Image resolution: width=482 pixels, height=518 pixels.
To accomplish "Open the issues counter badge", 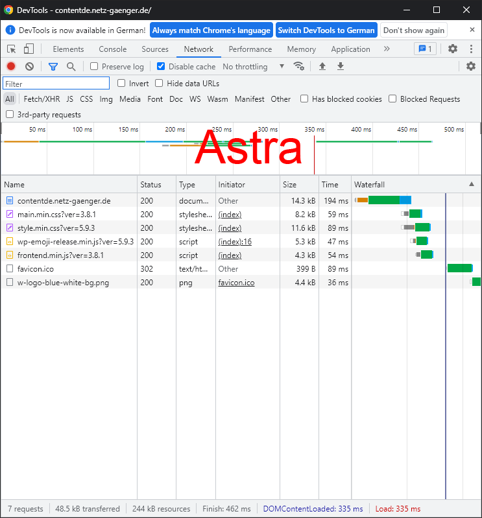I will [x=425, y=49].
